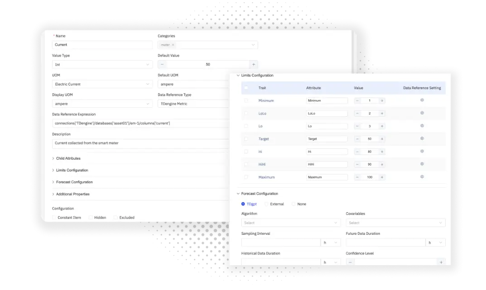Open the Value Type dropdown
This screenshot has height=290, width=486.
click(102, 64)
